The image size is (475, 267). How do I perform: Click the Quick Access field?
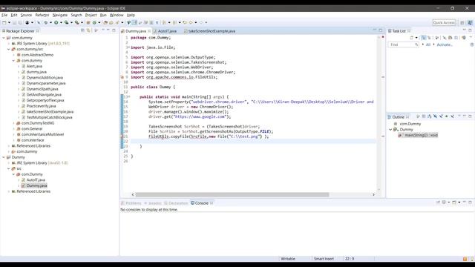(x=444, y=23)
